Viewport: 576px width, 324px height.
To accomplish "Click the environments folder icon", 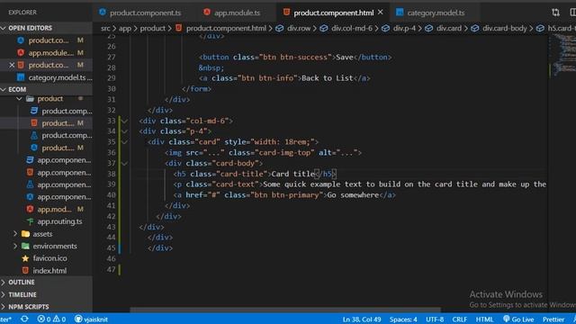I will (x=25, y=246).
